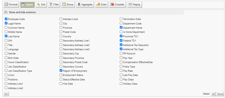This screenshot has width=225, height=98.
Task: Enable the Union column
Action: [6, 75]
